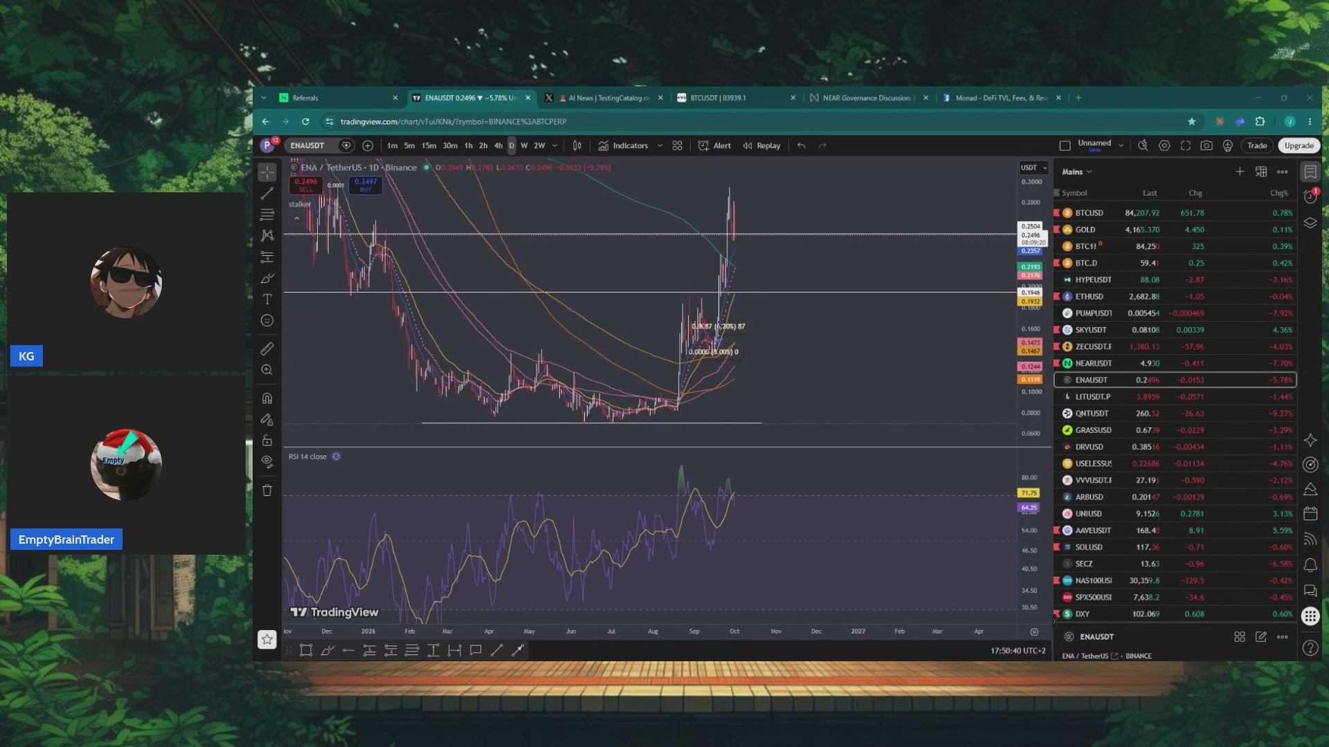The height and width of the screenshot is (747, 1329).
Task: Open the layout grid selector
Action: point(678,145)
